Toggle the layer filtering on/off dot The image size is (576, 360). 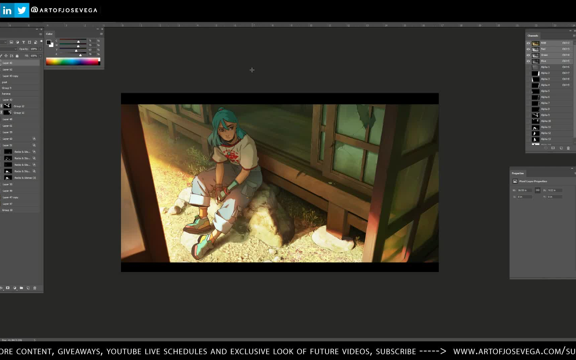(x=41, y=41)
